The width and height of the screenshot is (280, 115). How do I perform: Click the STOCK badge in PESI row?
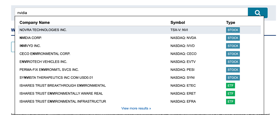tap(233, 70)
